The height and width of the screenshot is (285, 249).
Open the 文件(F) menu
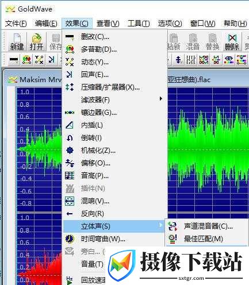point(16,24)
